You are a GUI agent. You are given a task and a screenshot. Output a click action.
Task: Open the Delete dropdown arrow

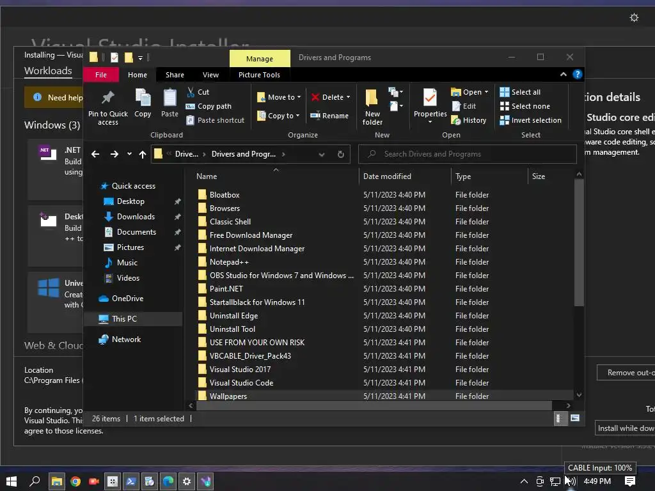click(349, 97)
